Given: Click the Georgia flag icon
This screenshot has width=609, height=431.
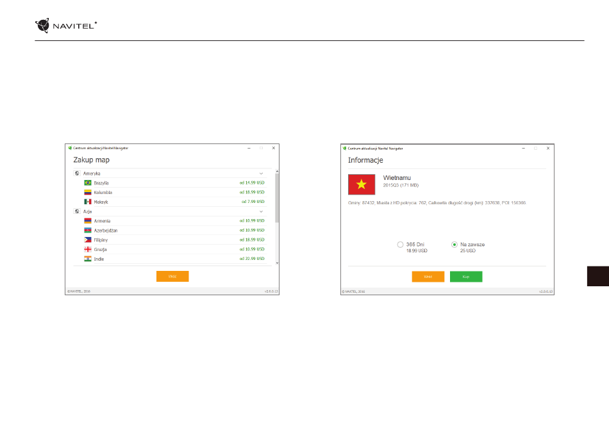Looking at the screenshot, I should pos(88,250).
